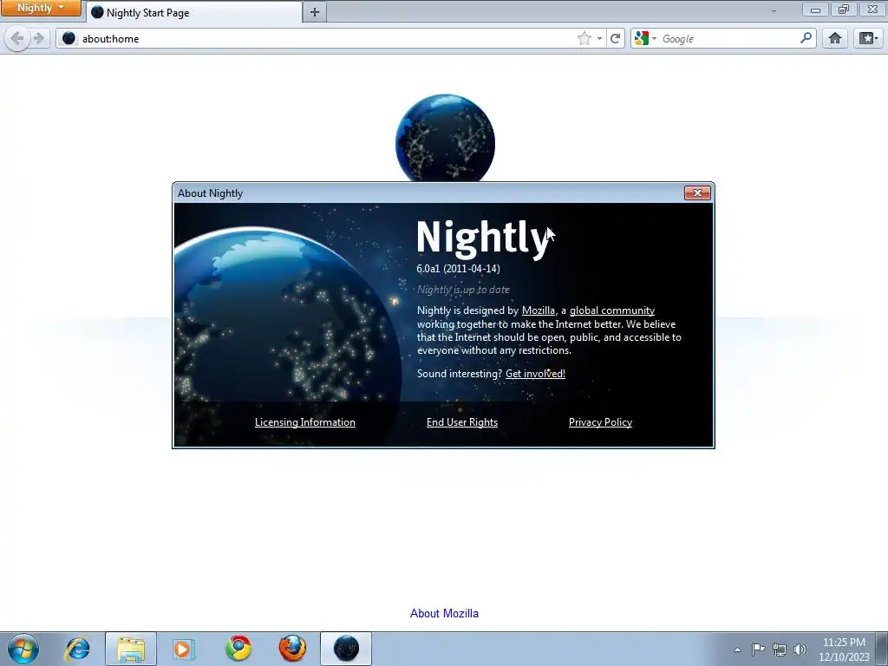888x666 pixels.
Task: Open the network tray icon
Action: 780,650
